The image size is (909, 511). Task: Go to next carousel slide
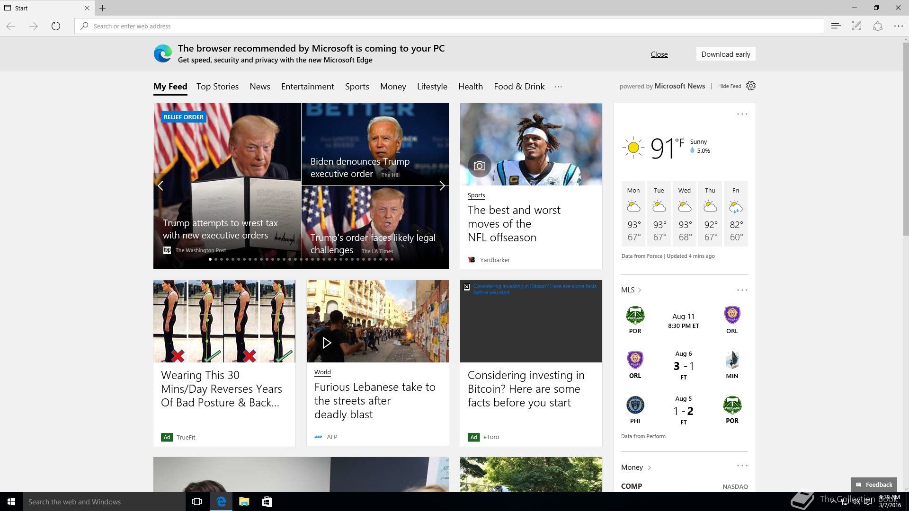click(x=442, y=185)
